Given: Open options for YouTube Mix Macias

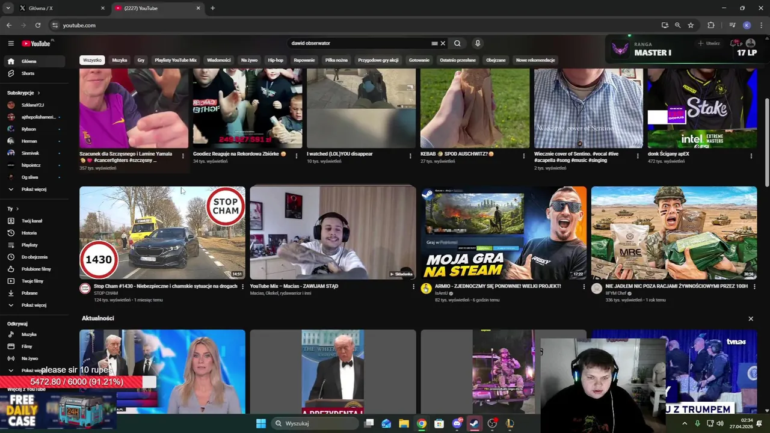Looking at the screenshot, I should (x=413, y=287).
